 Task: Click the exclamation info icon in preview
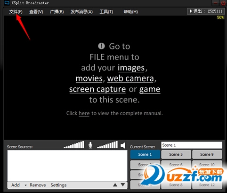101,46
